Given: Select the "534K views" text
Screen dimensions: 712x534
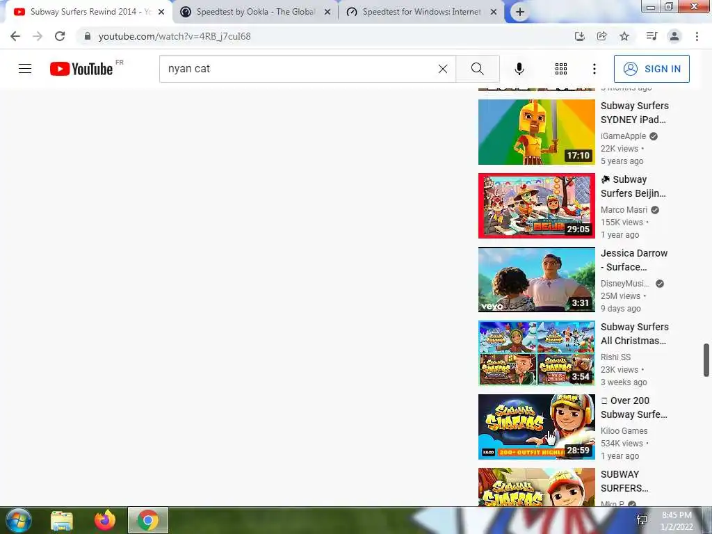Looking at the screenshot, I should [x=622, y=443].
